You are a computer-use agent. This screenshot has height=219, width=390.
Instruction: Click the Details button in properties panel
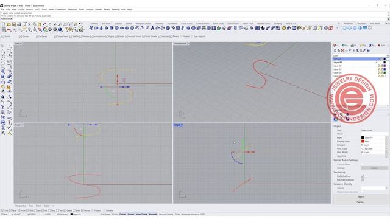click(360, 202)
